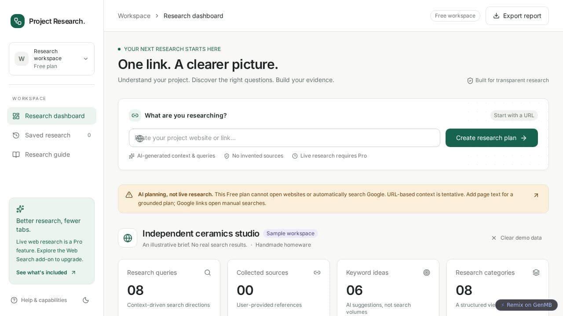Screen dimensions: 563x316
Task: Open the AI planning notice arrow icon
Action: tap(536, 195)
